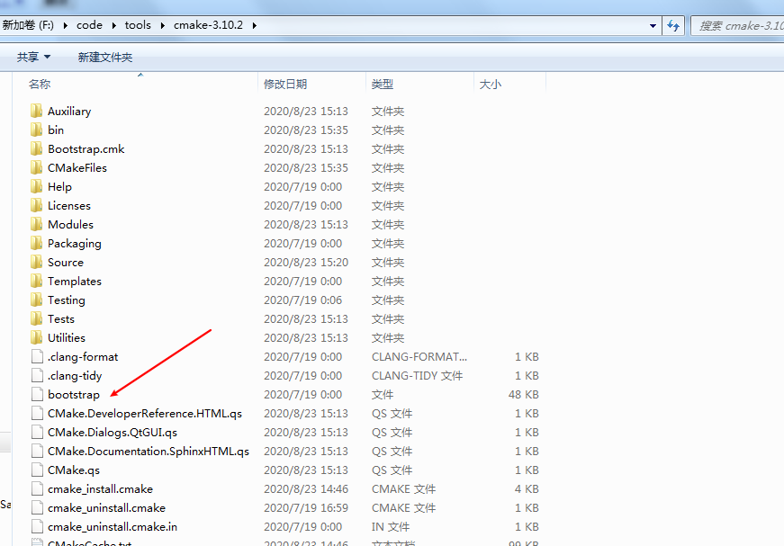Click the .clang-tidy file icon

click(x=37, y=376)
